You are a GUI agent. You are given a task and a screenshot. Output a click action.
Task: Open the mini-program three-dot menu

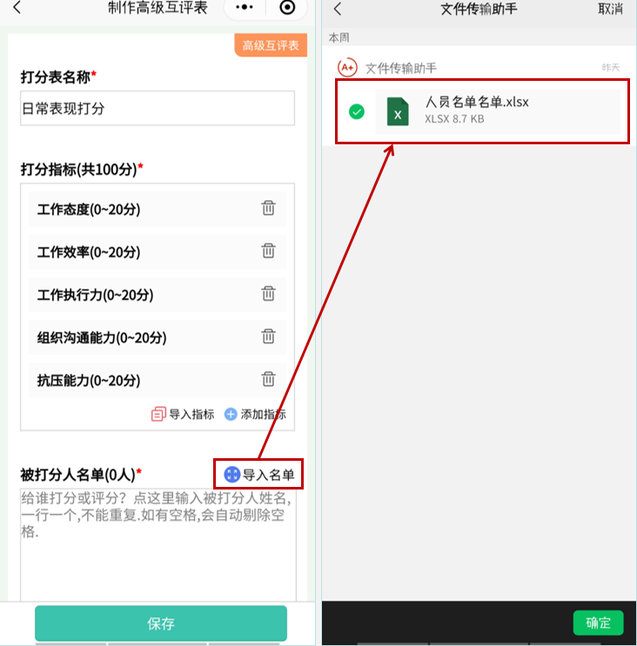point(245,8)
